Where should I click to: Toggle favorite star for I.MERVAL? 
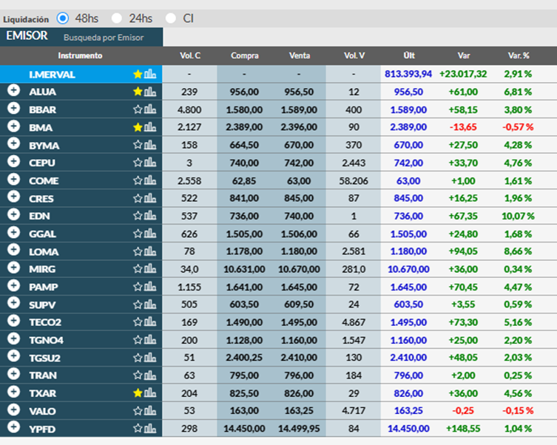[138, 74]
